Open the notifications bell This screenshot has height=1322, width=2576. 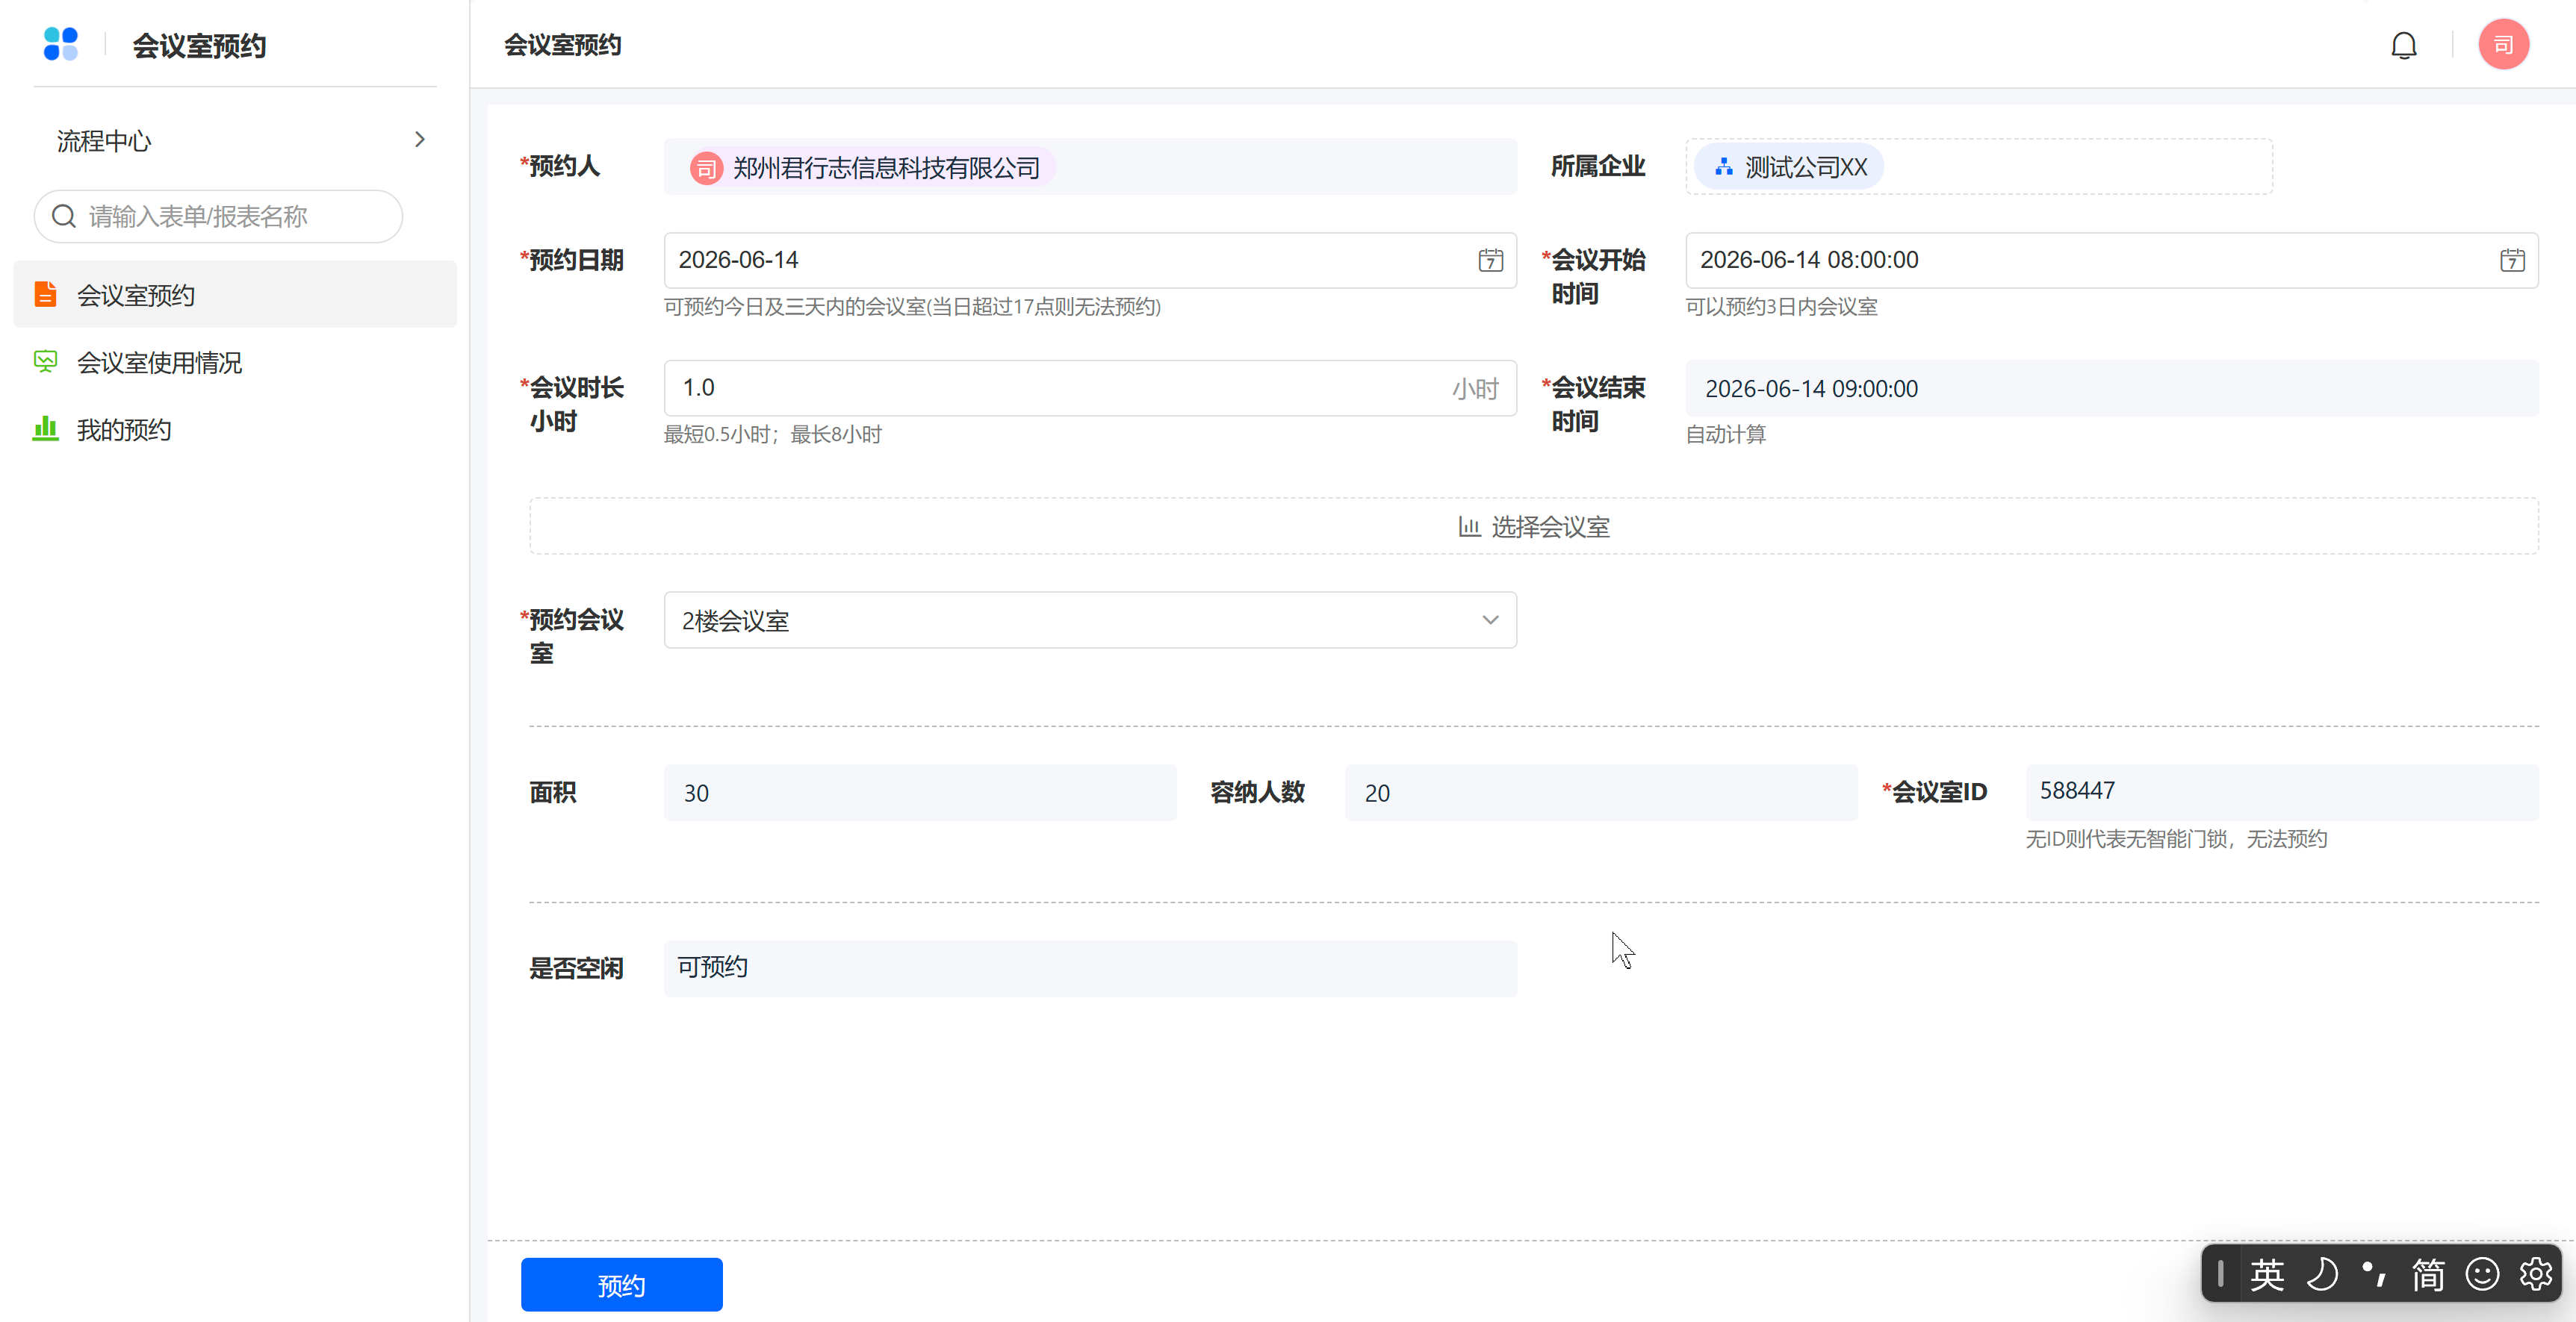click(x=2404, y=45)
